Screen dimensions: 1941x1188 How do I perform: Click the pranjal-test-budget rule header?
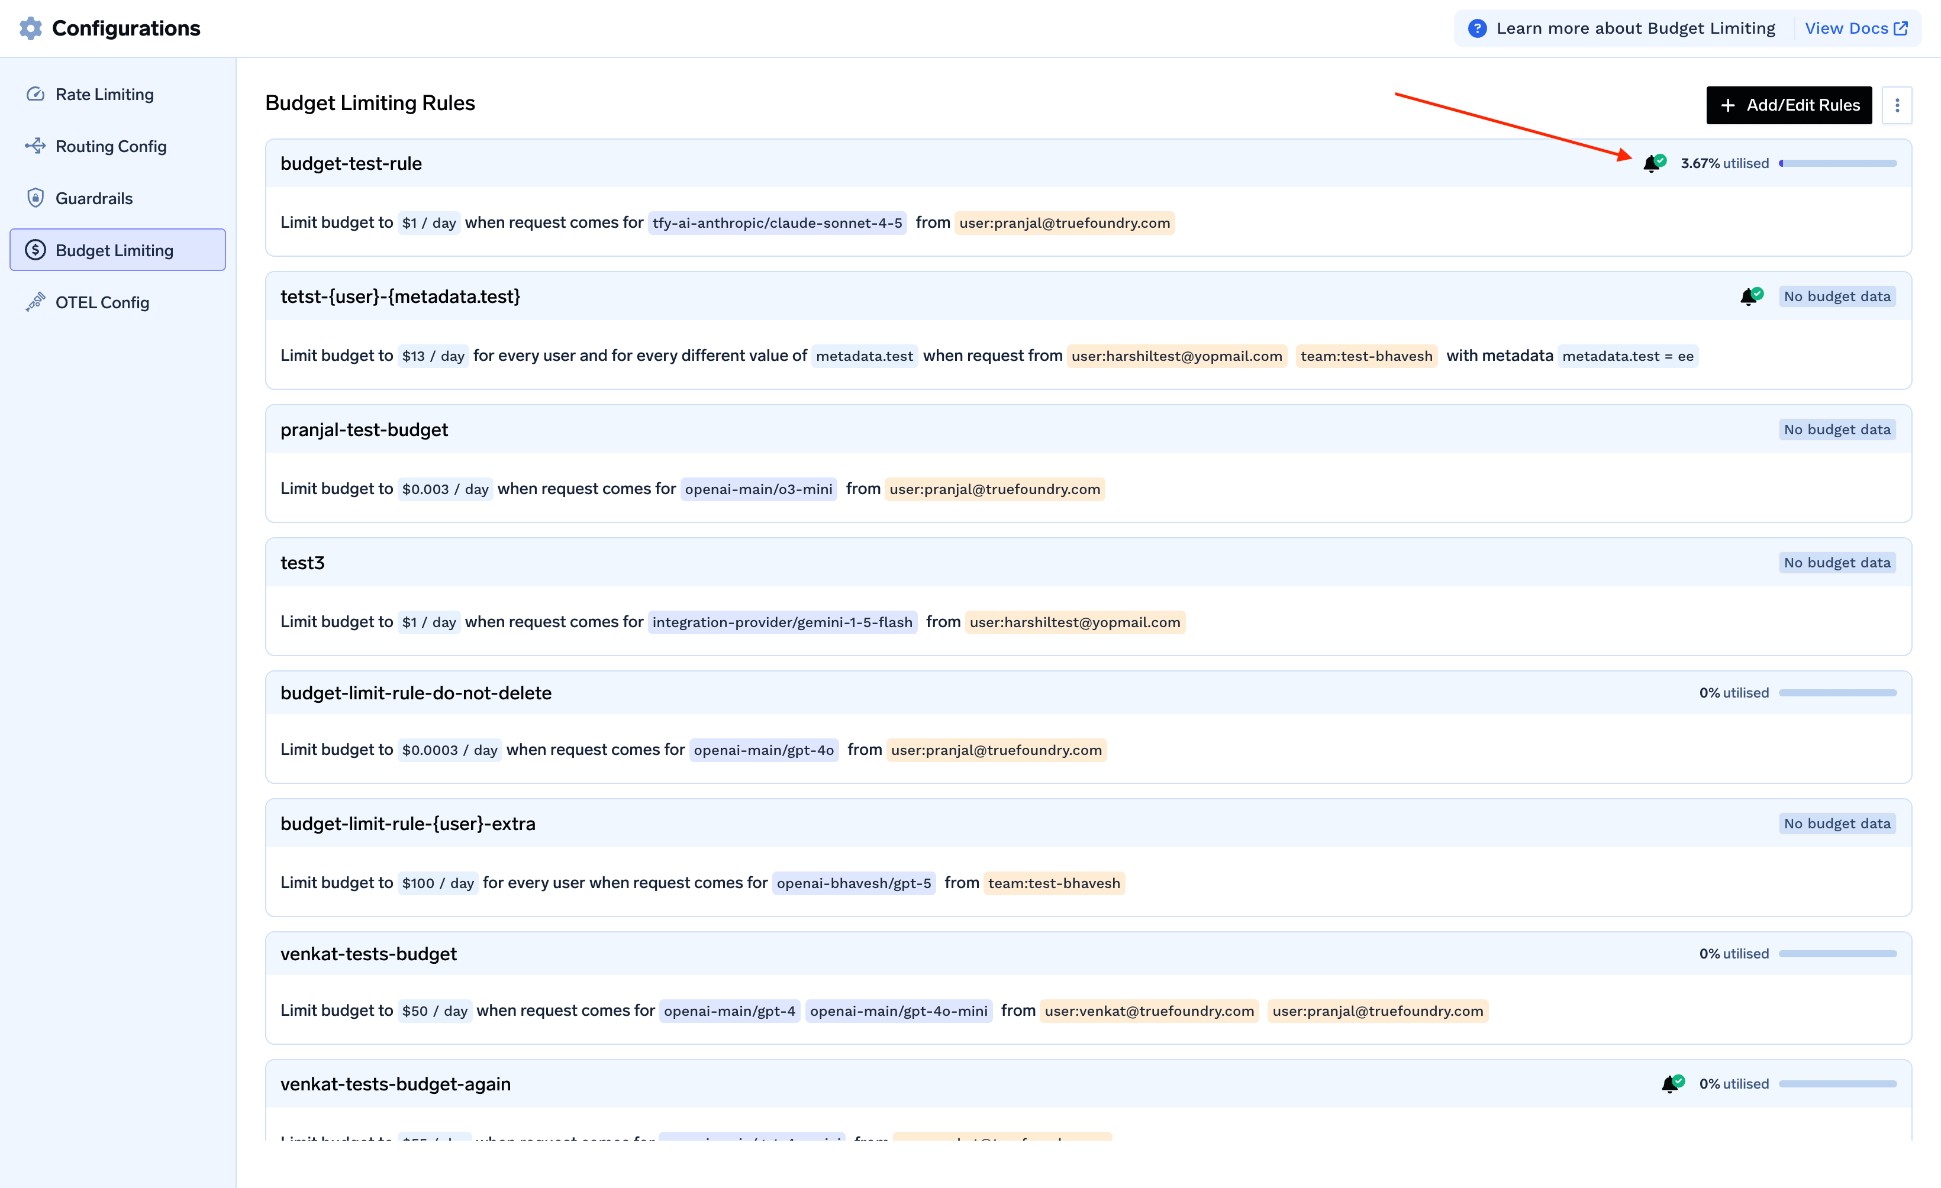tap(364, 430)
